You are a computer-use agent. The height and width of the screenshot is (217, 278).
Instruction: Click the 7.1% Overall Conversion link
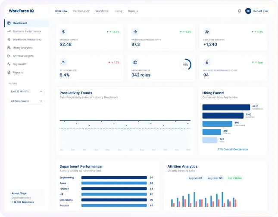pyautogui.click(x=233, y=149)
